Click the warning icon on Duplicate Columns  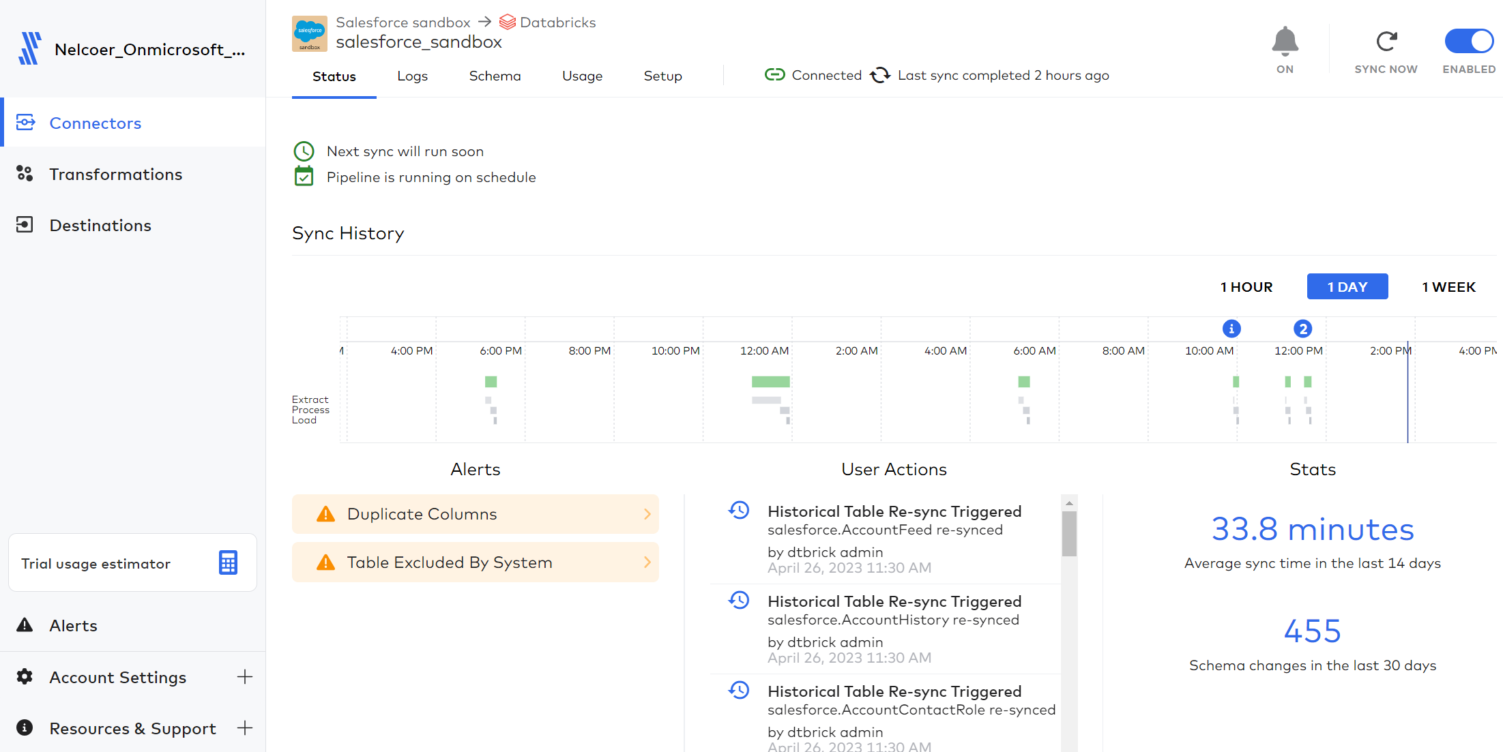tap(326, 514)
